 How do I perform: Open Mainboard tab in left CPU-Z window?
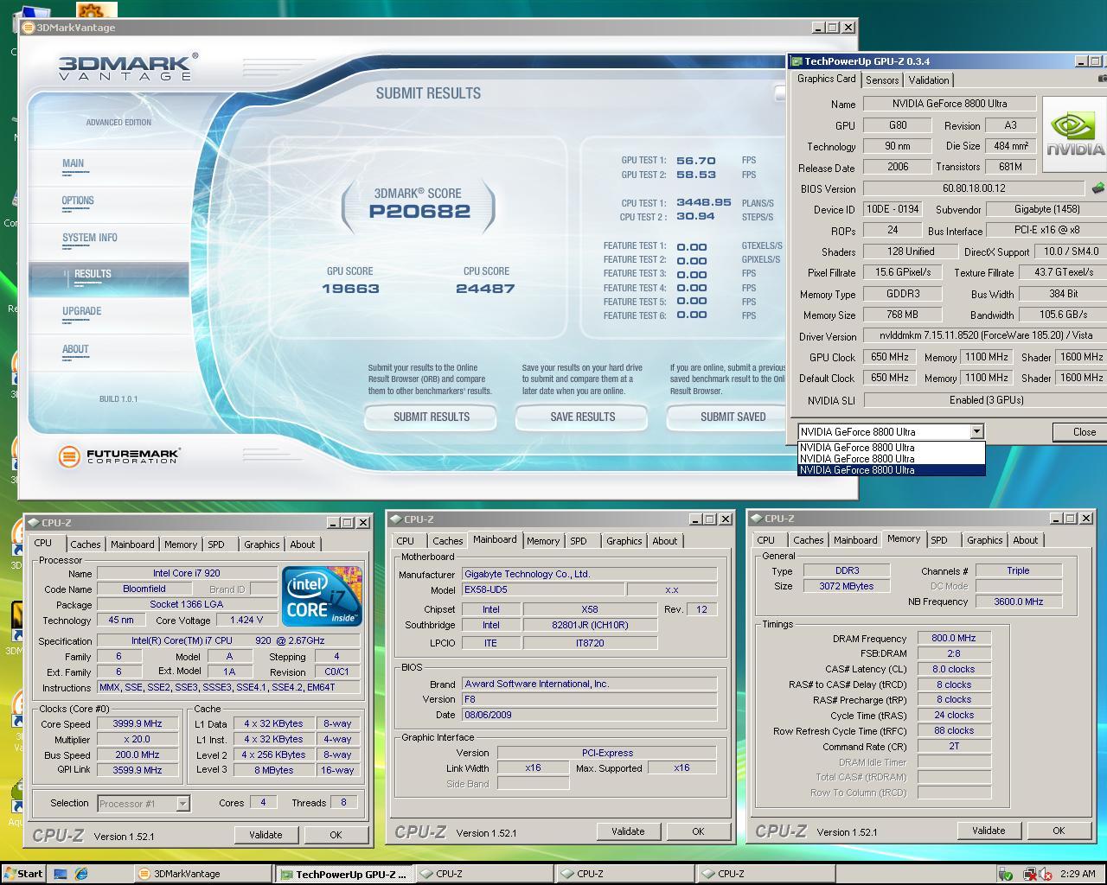tap(132, 544)
